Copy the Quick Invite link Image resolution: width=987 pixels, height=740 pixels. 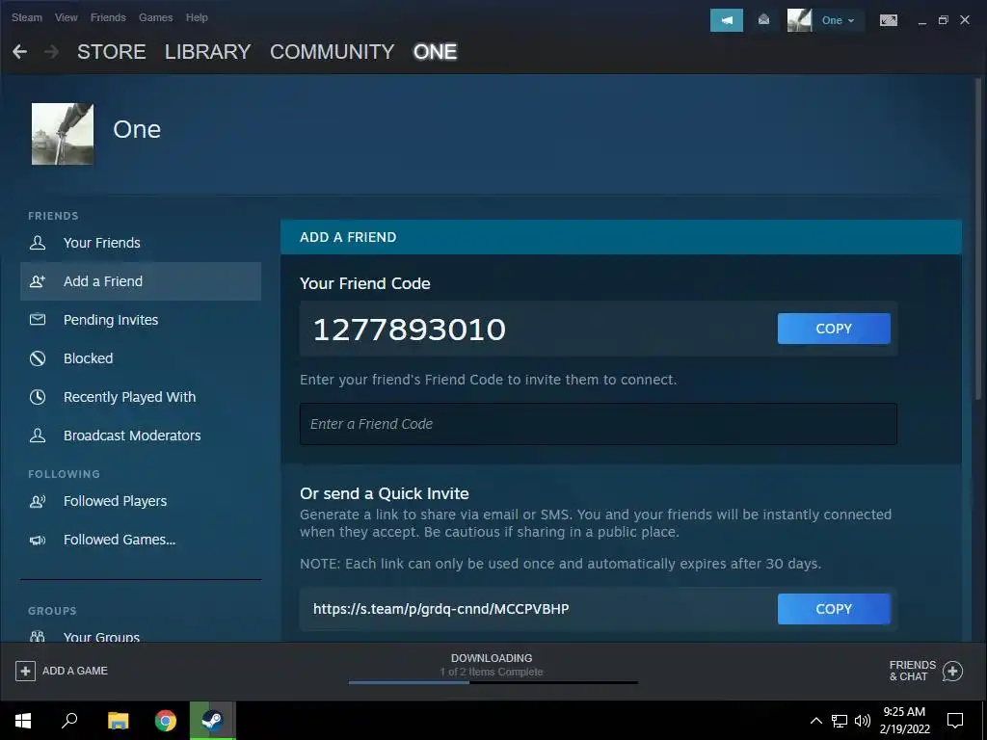point(834,609)
